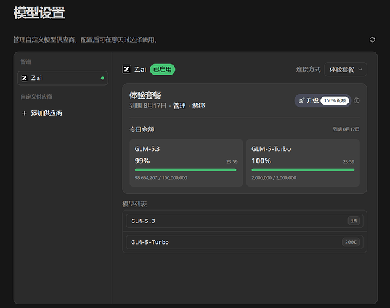Click the refresh icon at top right
Screen dimensions: 390x308
(x=372, y=39)
